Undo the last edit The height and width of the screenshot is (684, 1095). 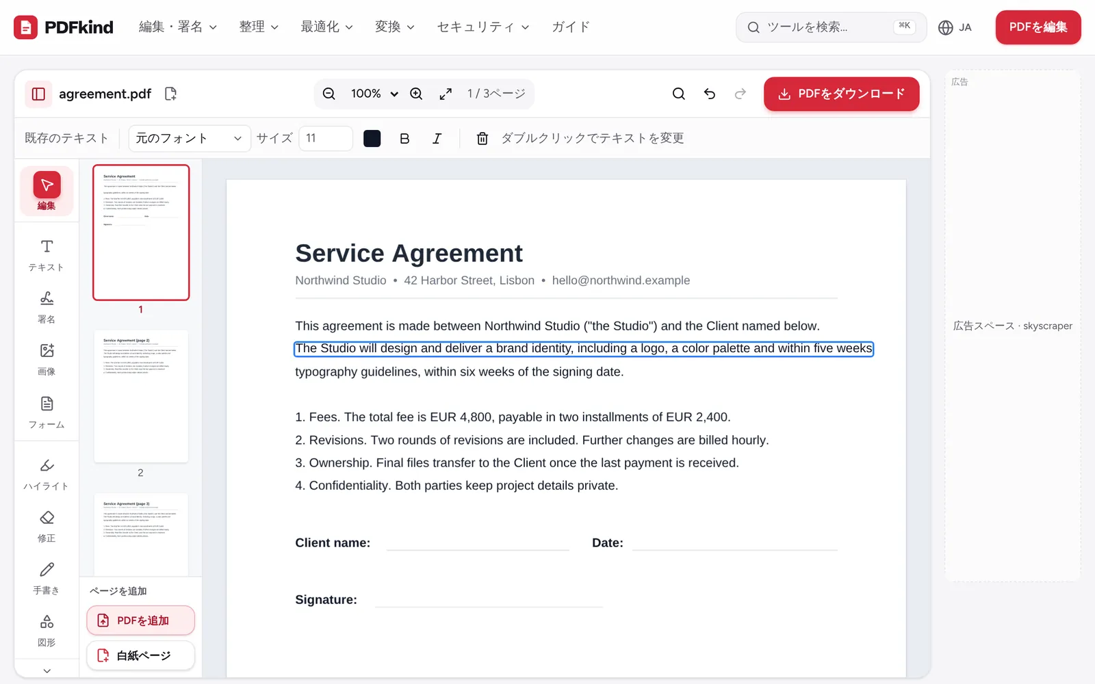click(710, 94)
